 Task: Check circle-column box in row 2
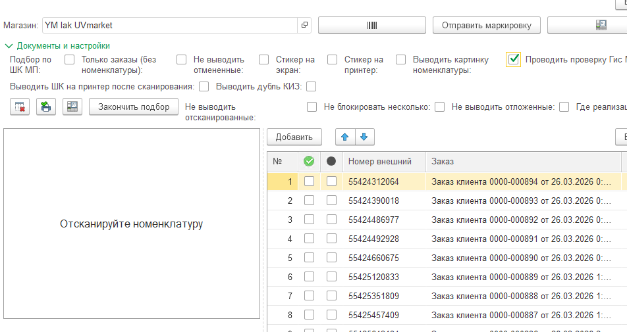click(331, 201)
